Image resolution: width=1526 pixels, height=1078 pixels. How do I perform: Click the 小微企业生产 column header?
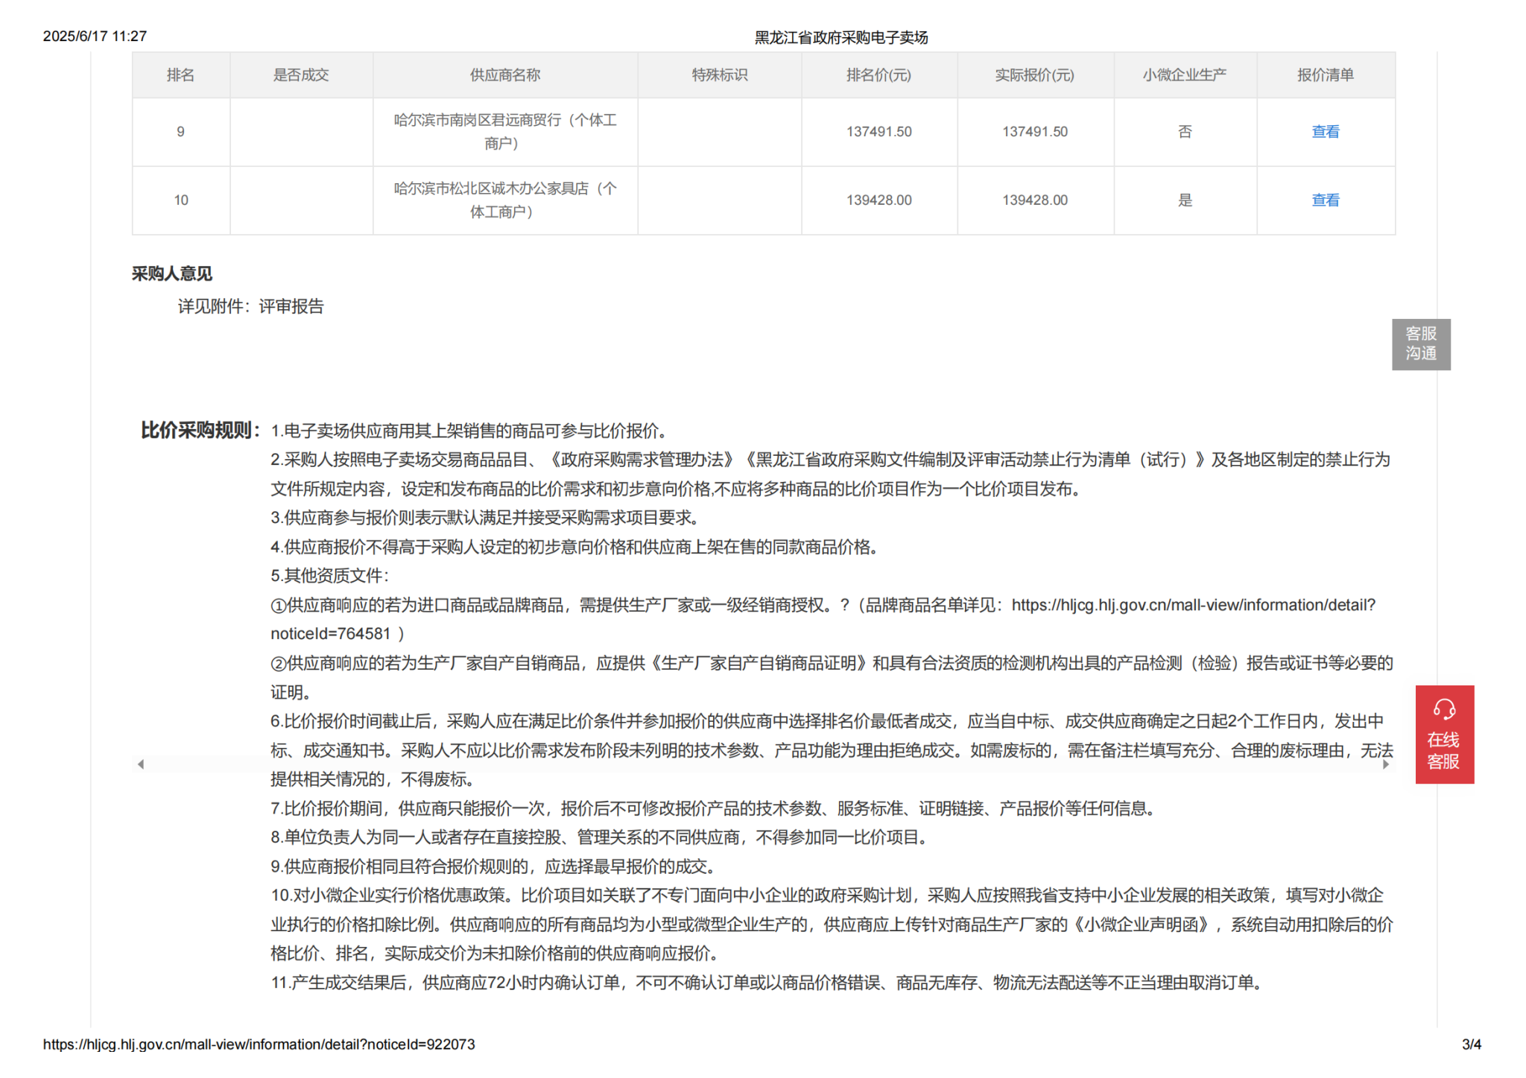tap(1184, 75)
